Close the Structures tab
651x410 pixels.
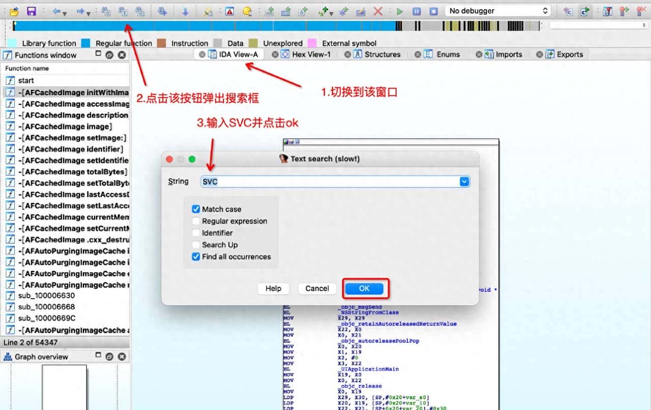click(348, 54)
